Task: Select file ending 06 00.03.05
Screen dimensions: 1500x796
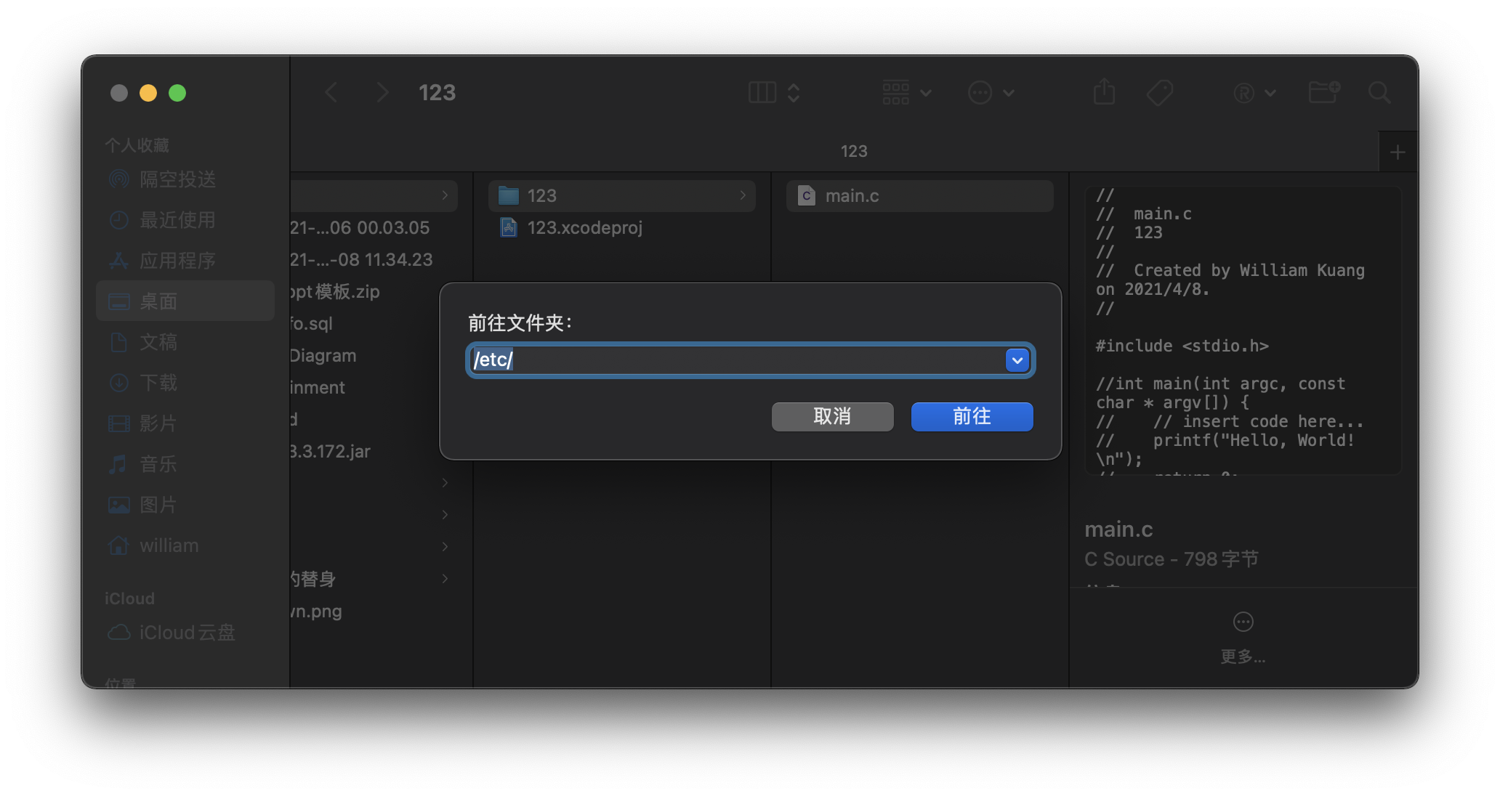Action: pos(374,228)
